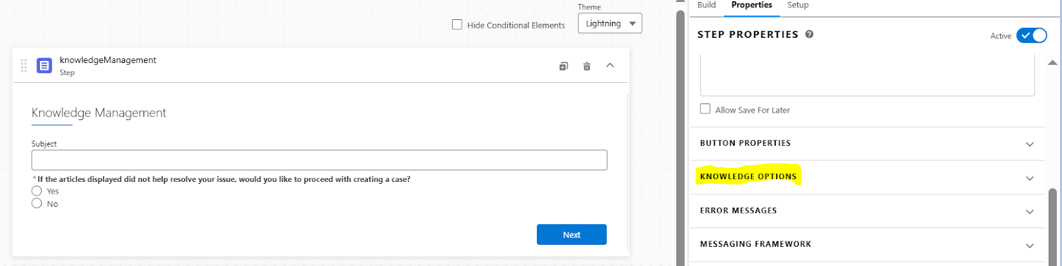This screenshot has height=266, width=1062.
Task: Check Hide Conditional Elements box
Action: coord(457,25)
